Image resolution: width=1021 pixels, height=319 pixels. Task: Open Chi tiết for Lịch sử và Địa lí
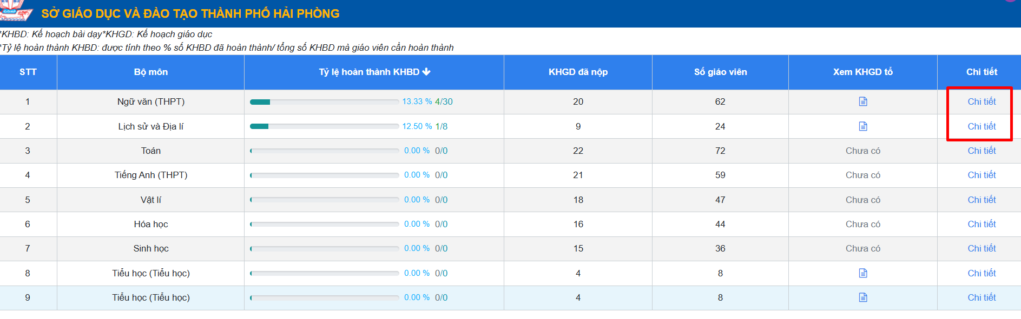[981, 126]
